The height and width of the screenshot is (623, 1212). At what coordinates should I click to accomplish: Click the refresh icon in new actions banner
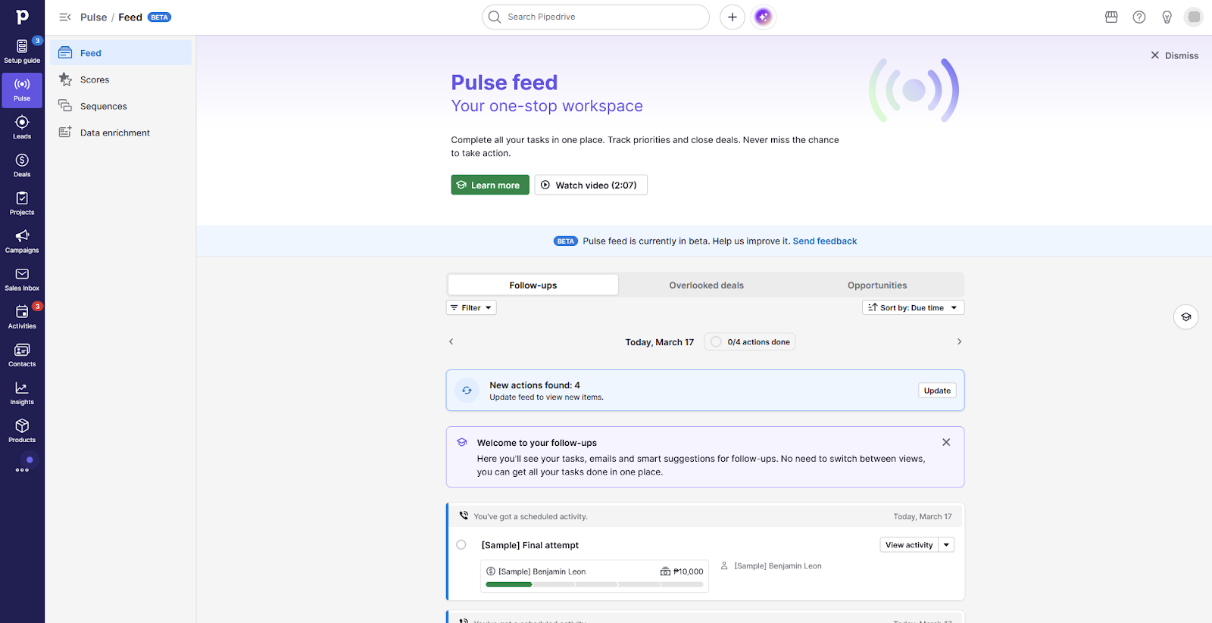click(x=467, y=391)
